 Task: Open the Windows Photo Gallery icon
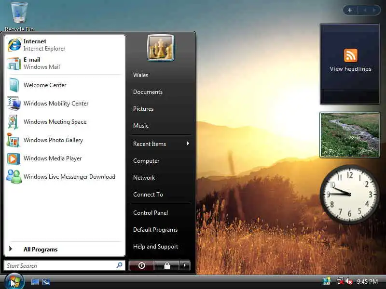(13, 140)
